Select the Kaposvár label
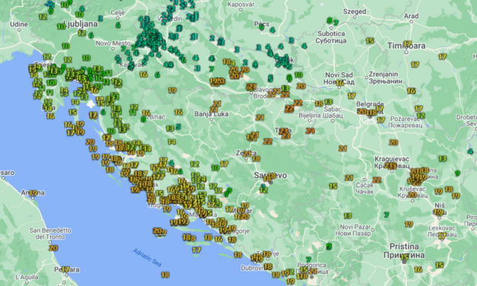Screen dimensions: 477x286 tap(241, 5)
